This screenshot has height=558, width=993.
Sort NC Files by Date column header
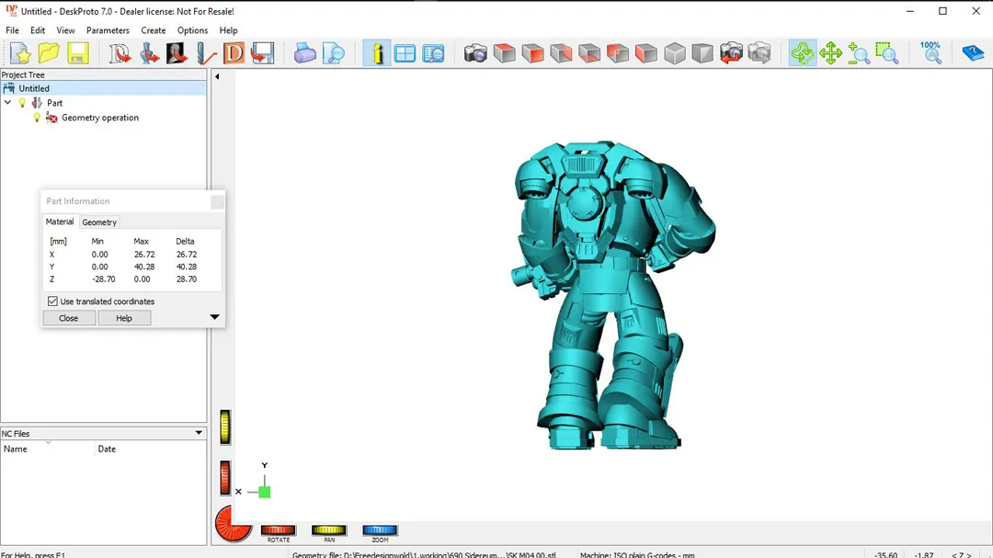click(x=151, y=449)
